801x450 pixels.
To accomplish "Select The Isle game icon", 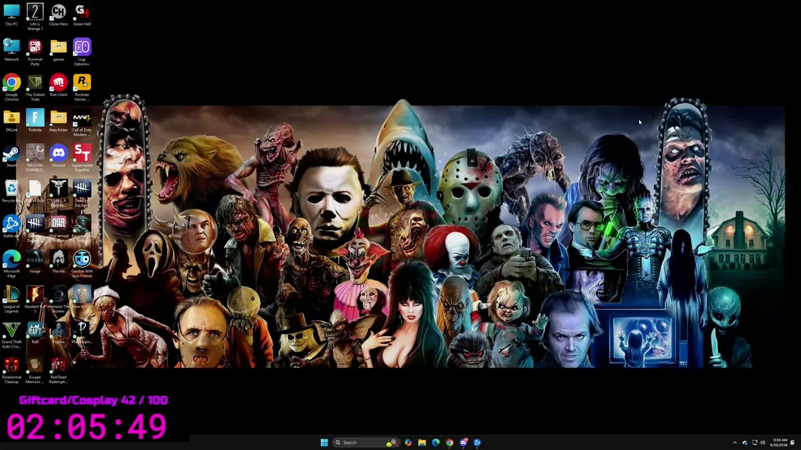I will pyautogui.click(x=58, y=262).
